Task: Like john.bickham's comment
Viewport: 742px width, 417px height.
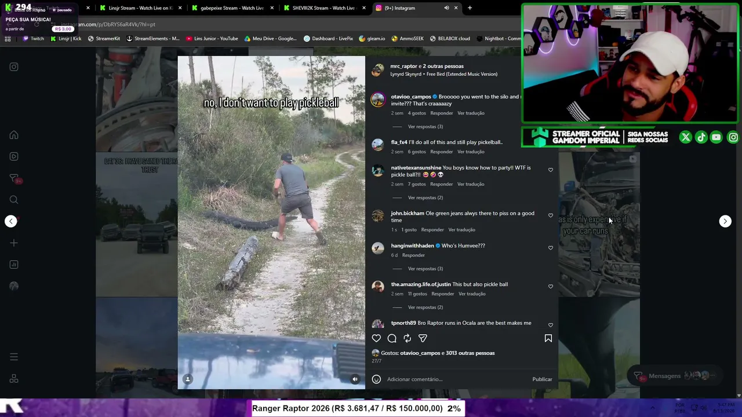Action: [551, 215]
